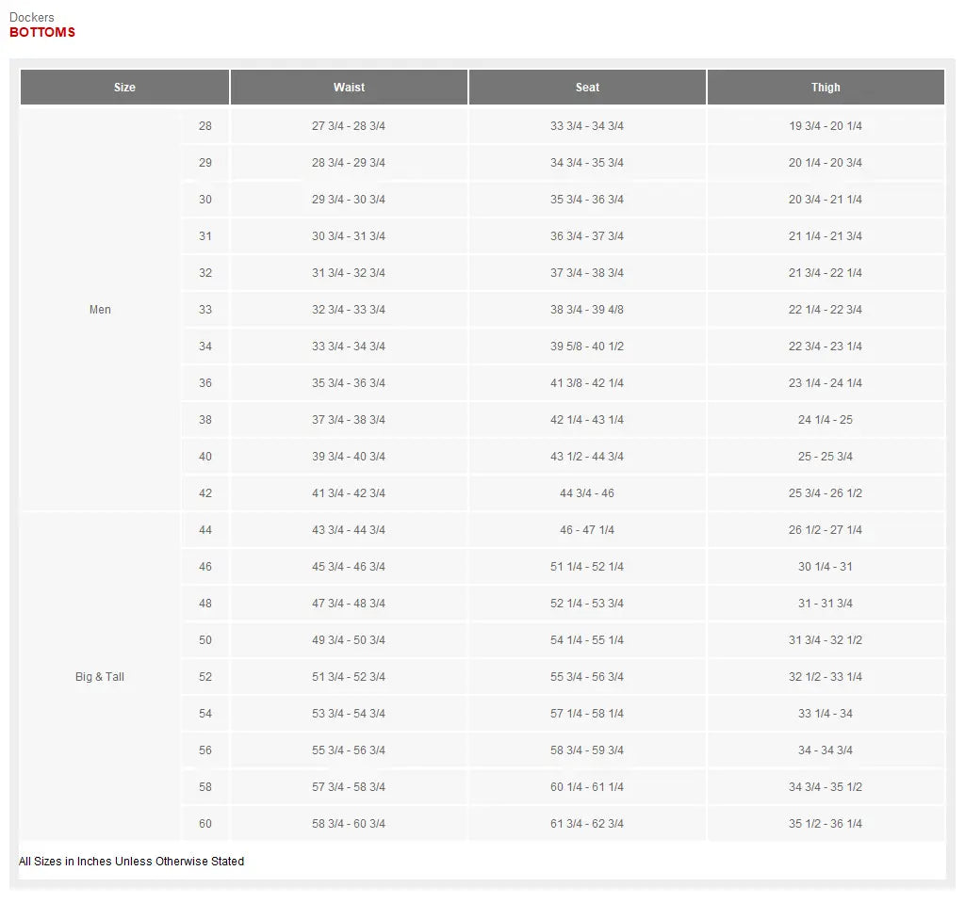This screenshot has height=903, width=965.
Task: Click seat value 44 3/4 - 46
Action: coord(587,493)
